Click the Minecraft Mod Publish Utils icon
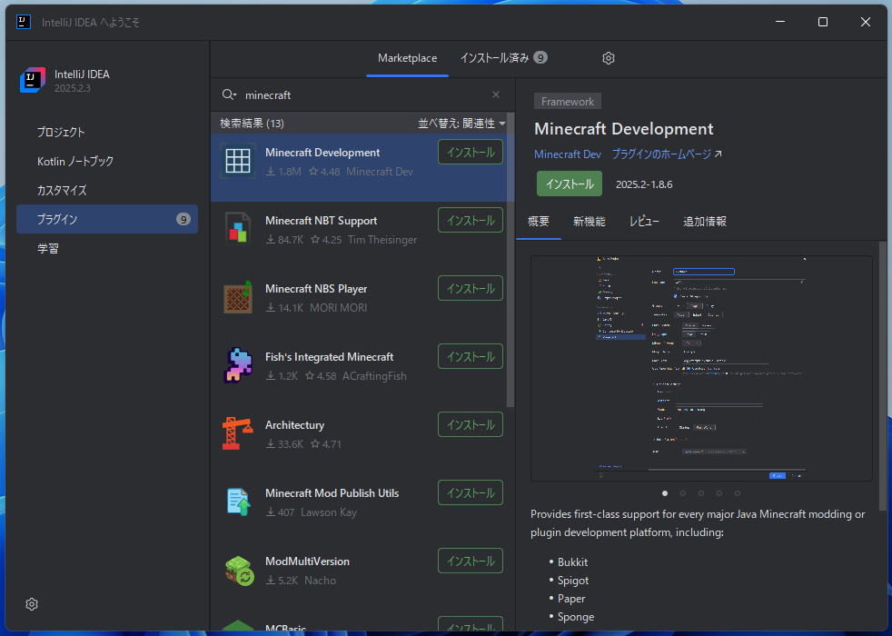The height and width of the screenshot is (636, 892). tap(236, 502)
